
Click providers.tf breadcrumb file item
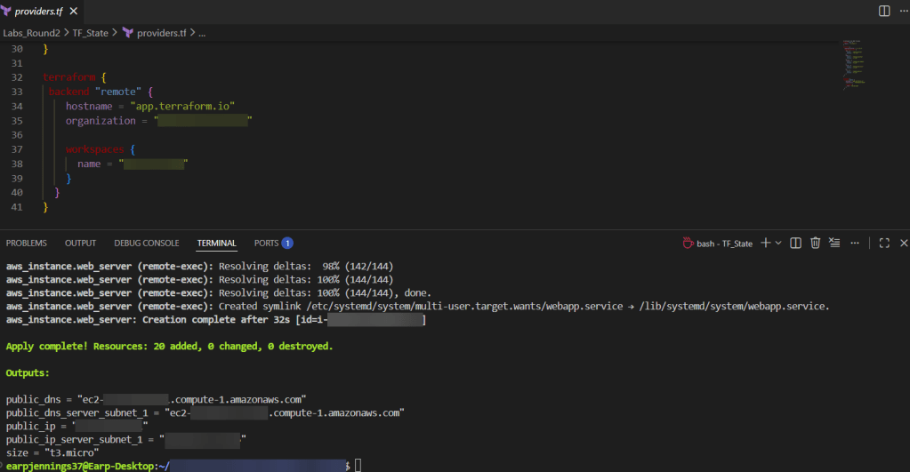tap(161, 33)
